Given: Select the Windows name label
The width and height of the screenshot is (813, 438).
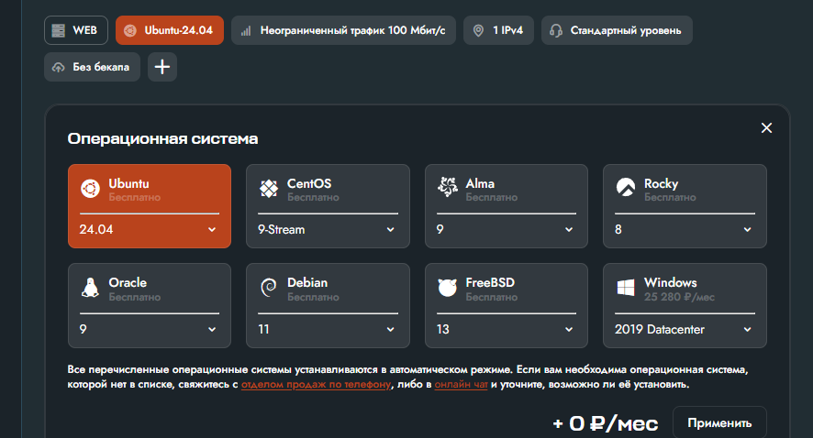Looking at the screenshot, I should point(671,282).
